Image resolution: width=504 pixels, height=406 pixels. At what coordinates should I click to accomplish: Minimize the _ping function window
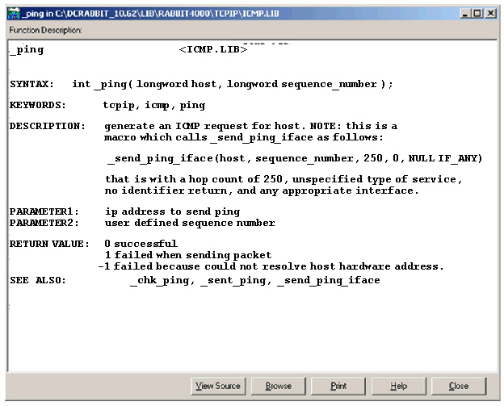(x=465, y=14)
